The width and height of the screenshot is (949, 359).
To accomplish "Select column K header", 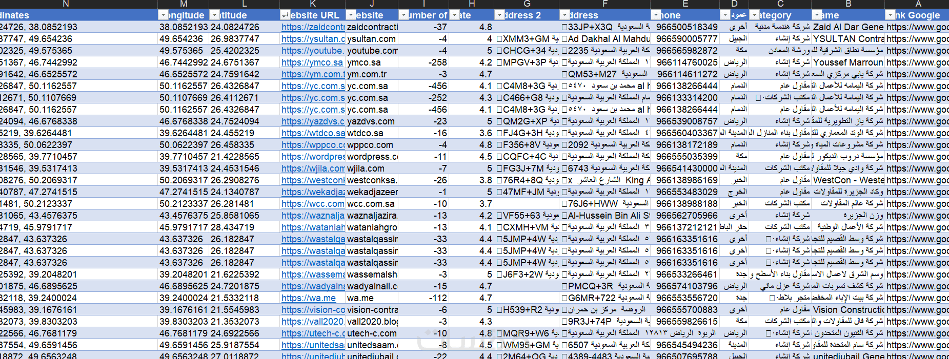I will (x=312, y=4).
